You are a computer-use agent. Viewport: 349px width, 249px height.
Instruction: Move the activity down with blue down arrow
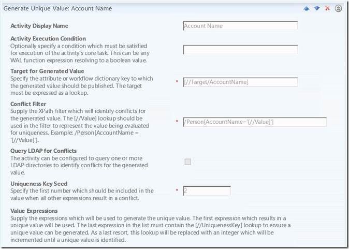316,9
